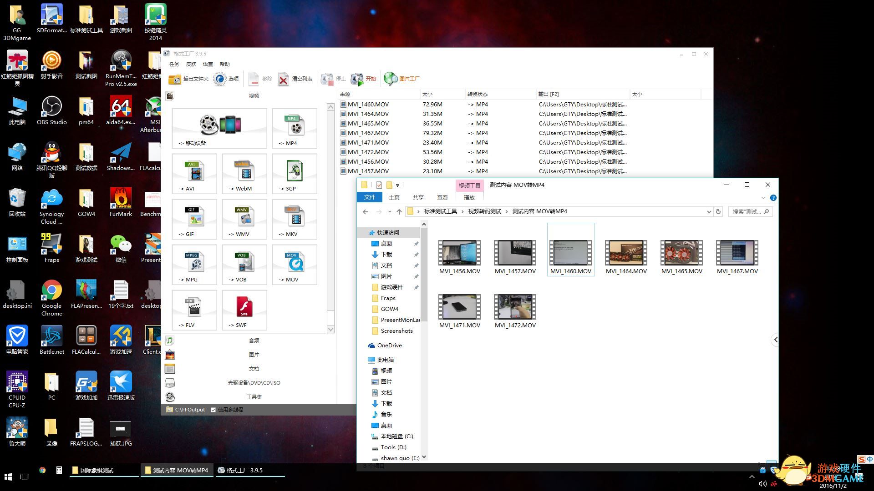Open the 输出文件夹 output folder
The image size is (874, 491).
(188, 79)
